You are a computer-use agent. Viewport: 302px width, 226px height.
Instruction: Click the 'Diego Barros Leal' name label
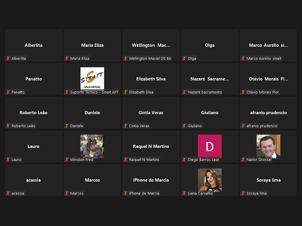pyautogui.click(x=203, y=160)
